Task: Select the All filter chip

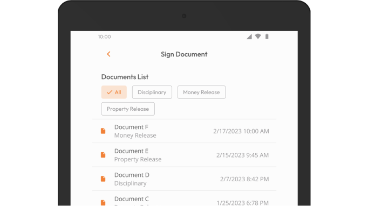Action: (x=114, y=92)
